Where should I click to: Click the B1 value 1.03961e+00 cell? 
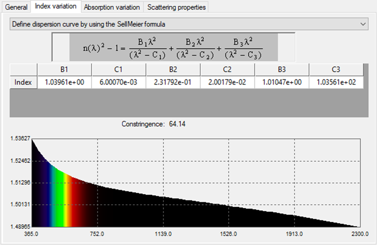[x=65, y=82]
